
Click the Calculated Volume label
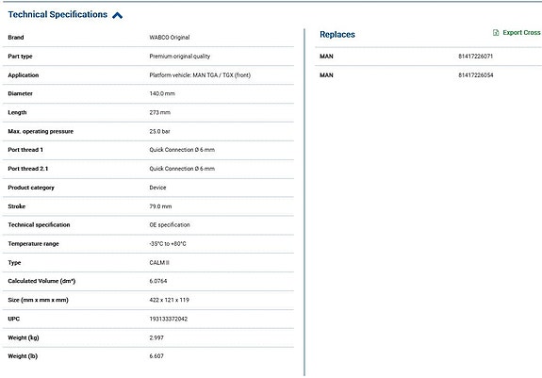point(41,281)
